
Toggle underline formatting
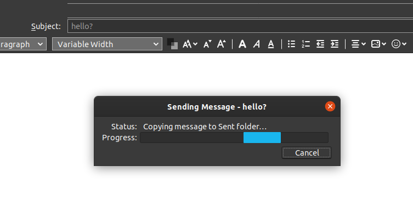point(271,44)
